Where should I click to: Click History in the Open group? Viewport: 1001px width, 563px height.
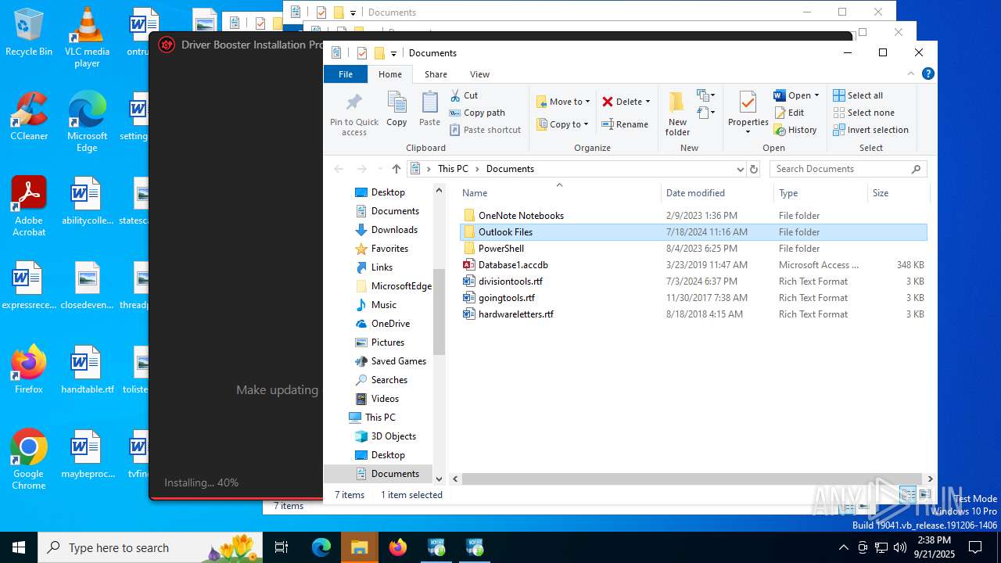[x=795, y=130]
